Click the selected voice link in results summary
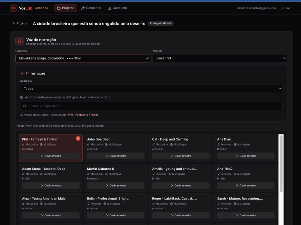Image resolution: width=301 pixels, height=225 pixels. (83, 115)
